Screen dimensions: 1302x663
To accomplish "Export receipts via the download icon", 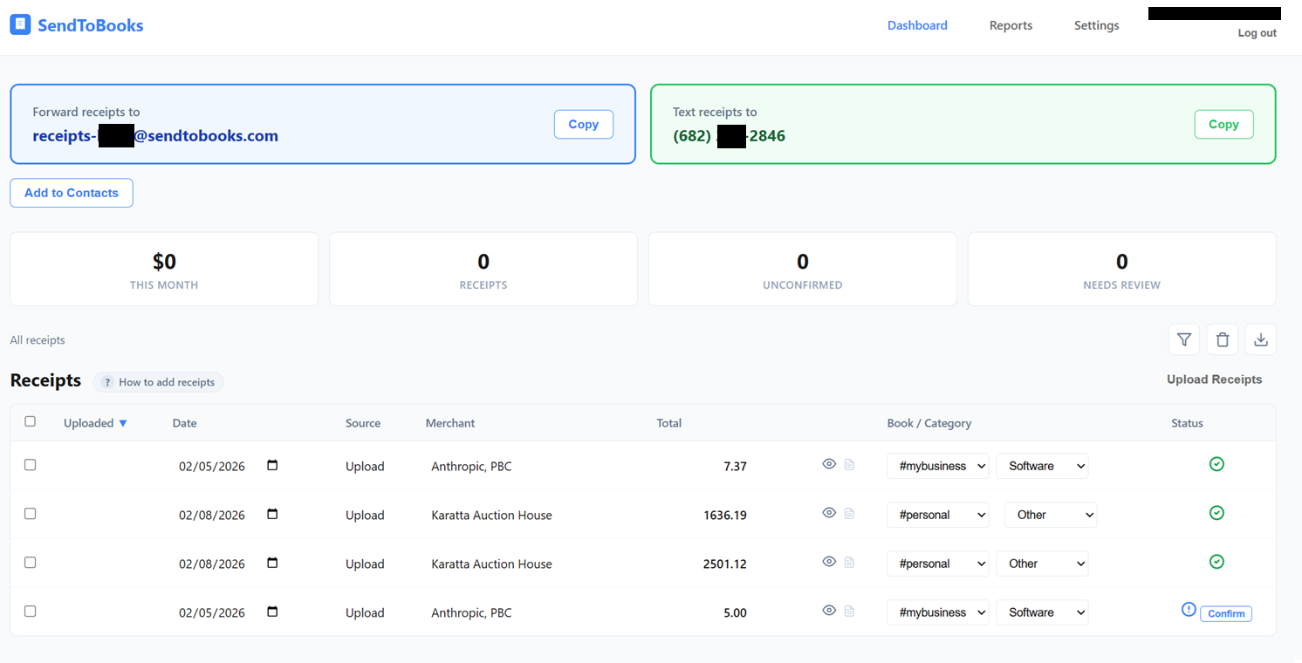I will pyautogui.click(x=1261, y=339).
